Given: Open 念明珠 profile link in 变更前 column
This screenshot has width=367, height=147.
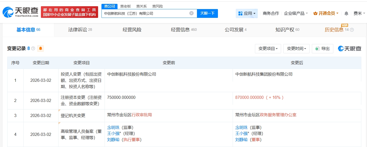Looking at the screenshot, I should [113, 127].
